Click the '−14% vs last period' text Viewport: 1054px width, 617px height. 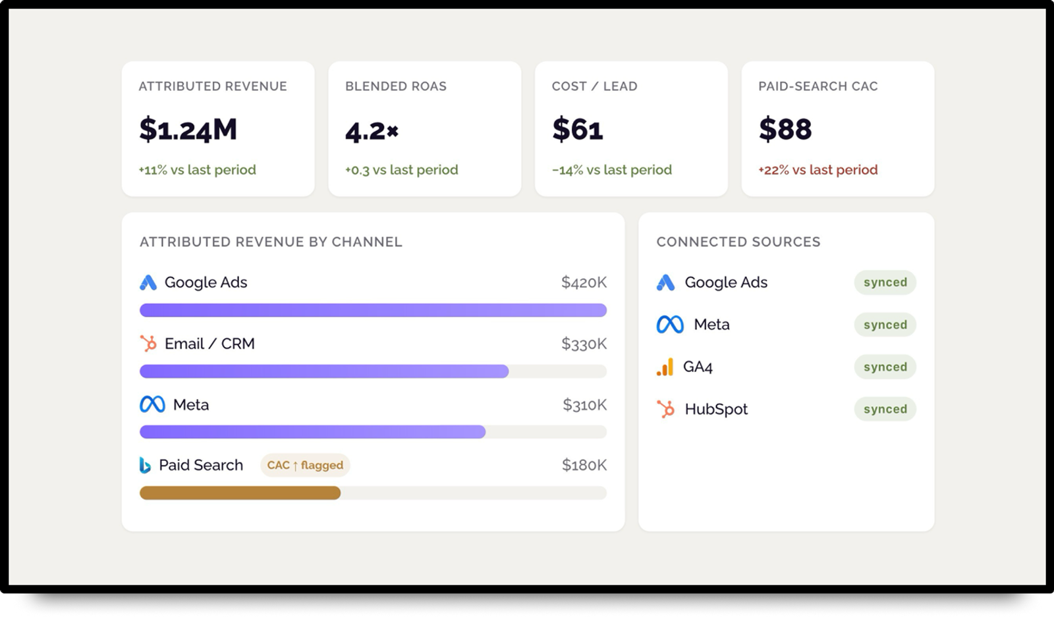click(612, 170)
